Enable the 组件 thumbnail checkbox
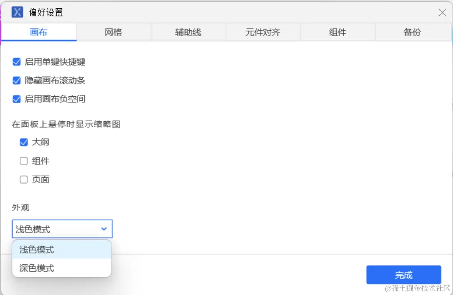This screenshot has height=295, width=453. point(24,161)
